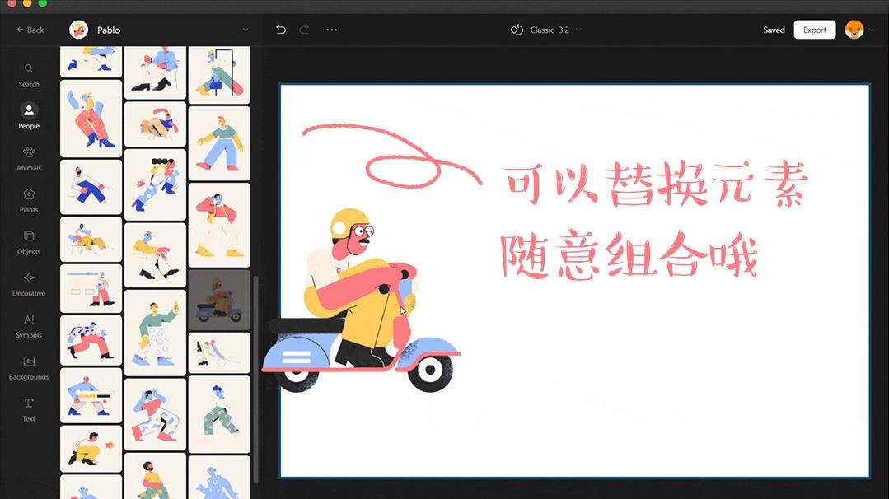Viewport: 889px width, 499px height.
Task: Select the highlighted scooter rider thumbnail
Action: [218, 300]
